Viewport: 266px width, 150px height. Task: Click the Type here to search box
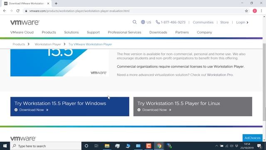[x=46, y=146]
